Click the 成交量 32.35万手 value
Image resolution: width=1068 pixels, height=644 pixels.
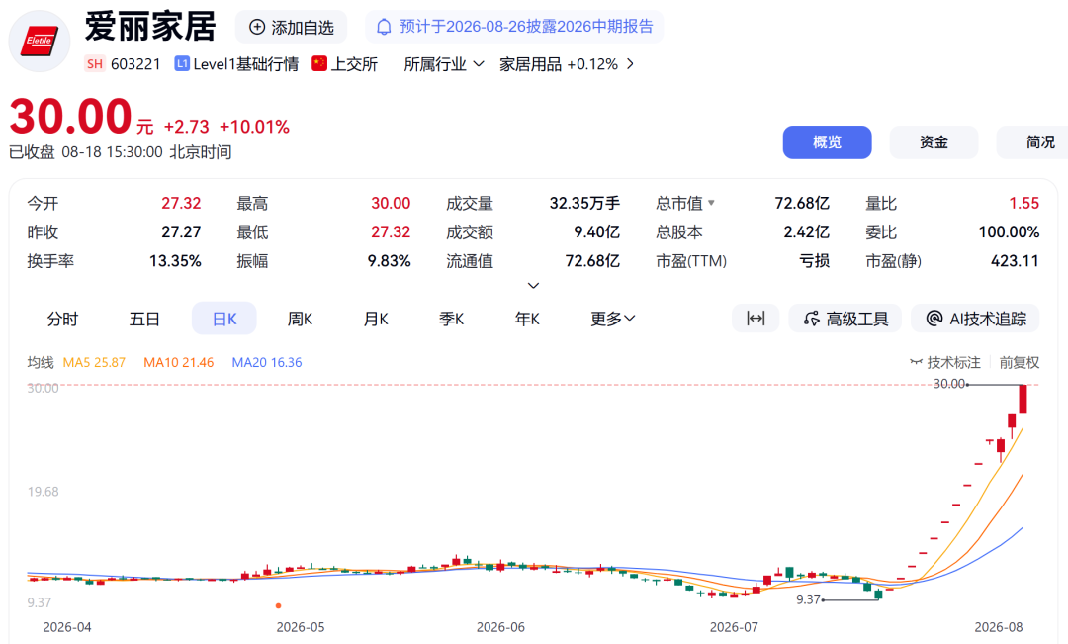coord(584,203)
